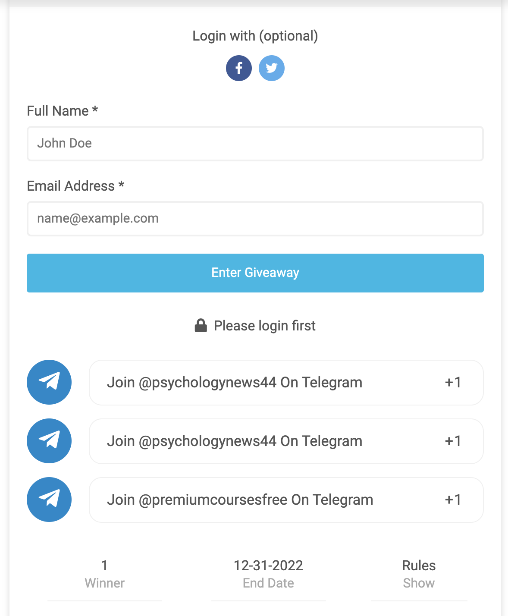Click the Telegram icon beside @premiumcoursesfree entry

pos(49,500)
